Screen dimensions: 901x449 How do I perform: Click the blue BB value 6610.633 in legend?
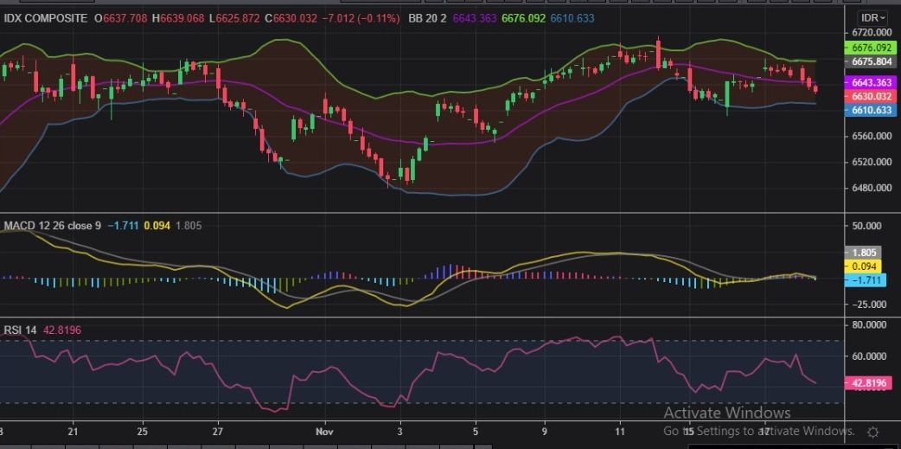tap(572, 18)
